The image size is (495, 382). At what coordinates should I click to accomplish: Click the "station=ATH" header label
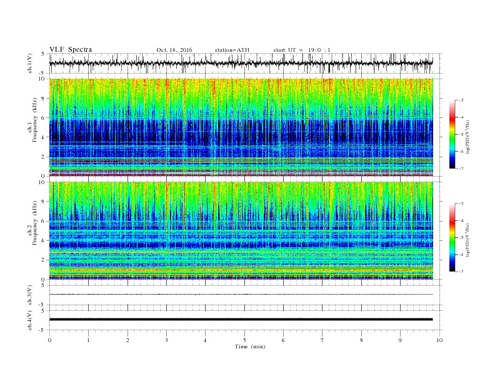point(232,50)
